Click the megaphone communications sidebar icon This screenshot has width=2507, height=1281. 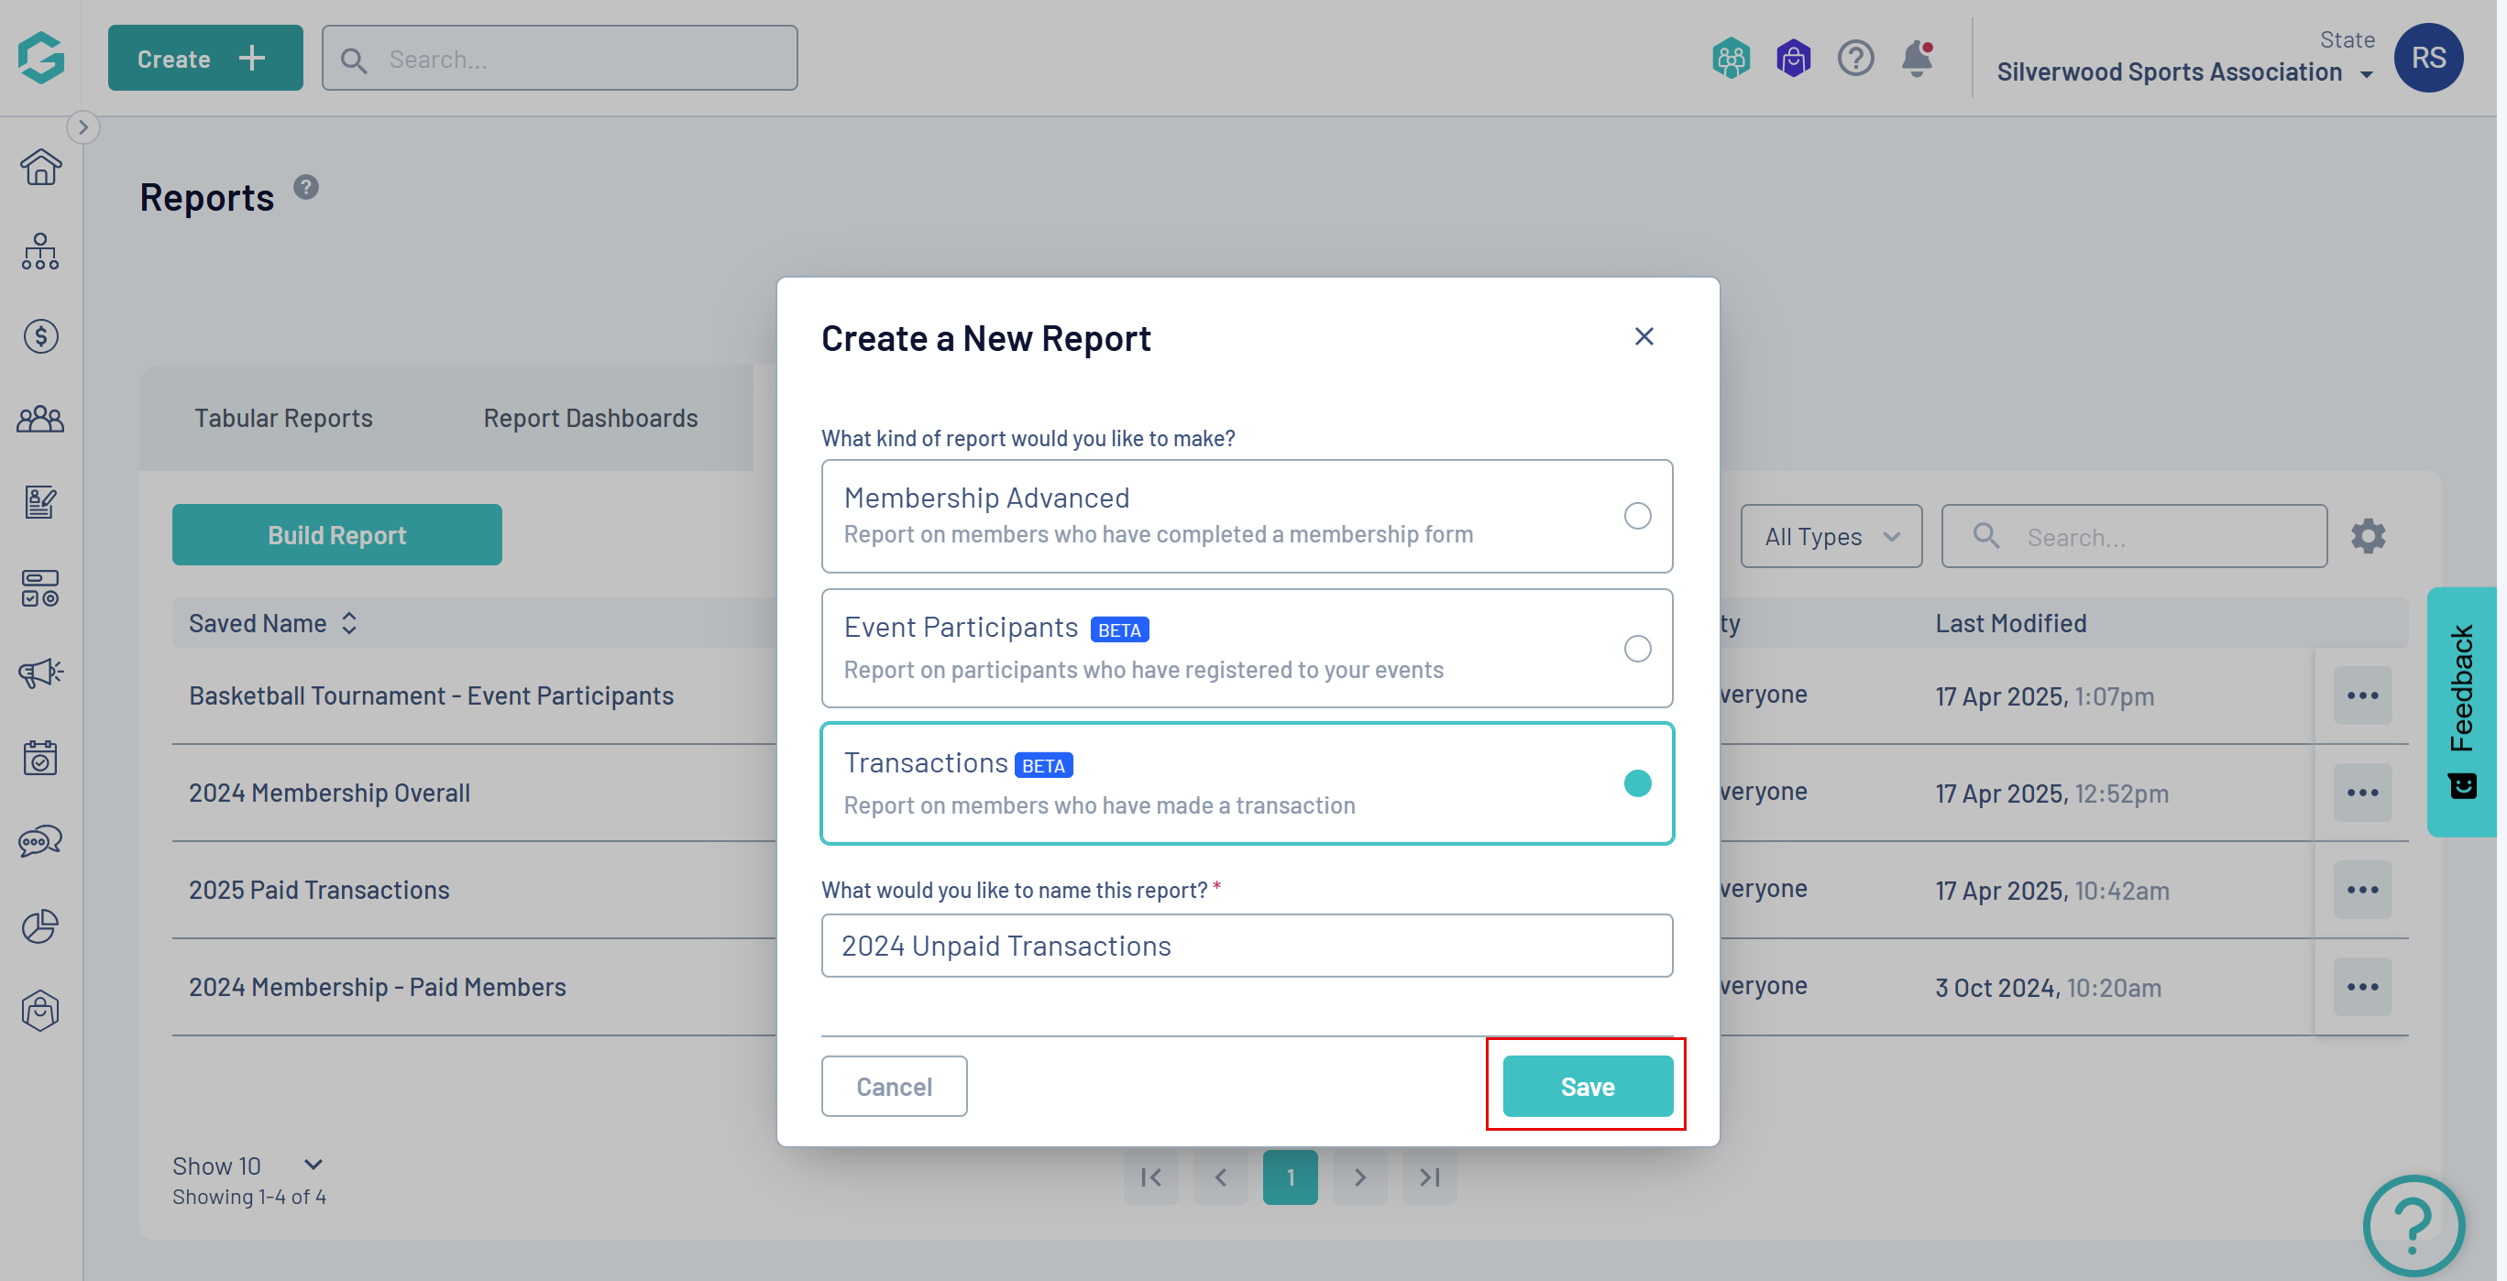coord(41,673)
